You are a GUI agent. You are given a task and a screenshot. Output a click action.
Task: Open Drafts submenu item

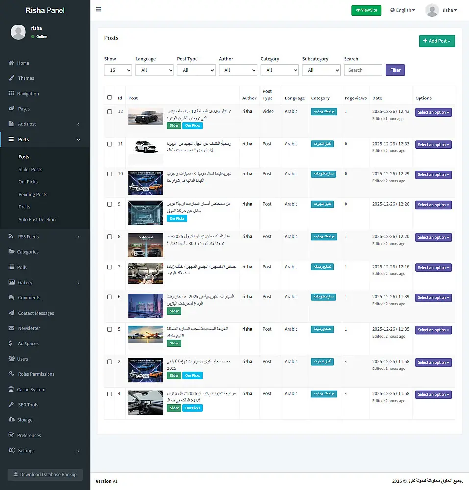point(25,207)
